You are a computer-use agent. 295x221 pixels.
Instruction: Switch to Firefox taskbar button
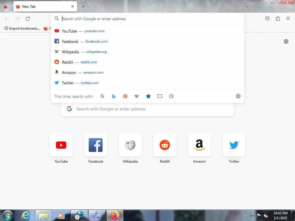point(115,215)
